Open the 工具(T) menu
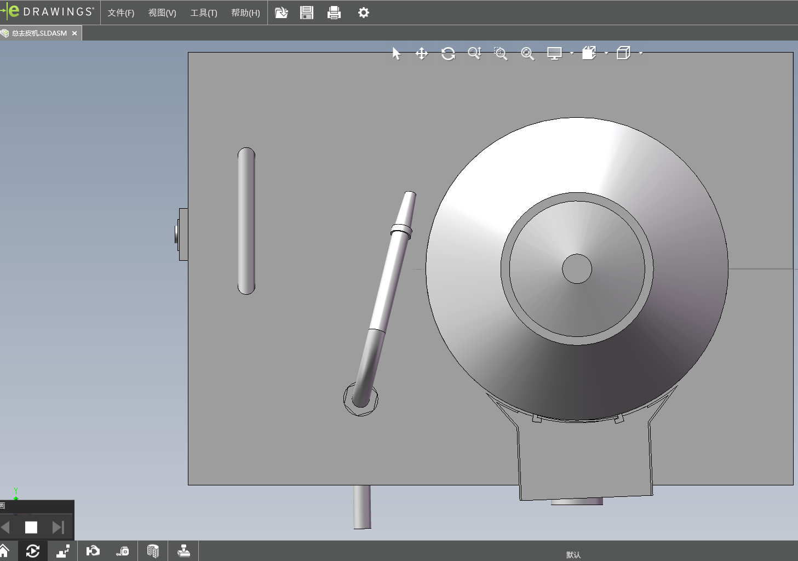The width and height of the screenshot is (798, 561). tap(203, 13)
